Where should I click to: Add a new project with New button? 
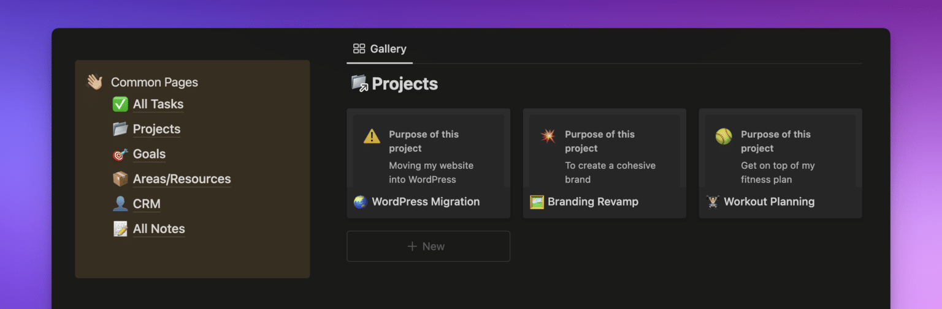428,246
